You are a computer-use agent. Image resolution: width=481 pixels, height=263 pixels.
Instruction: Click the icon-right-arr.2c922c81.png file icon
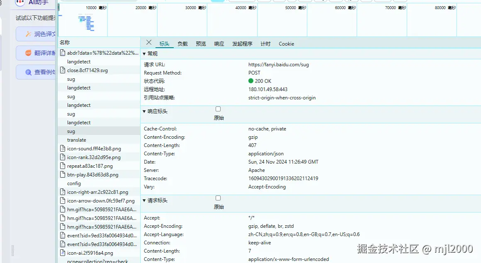pos(63,192)
